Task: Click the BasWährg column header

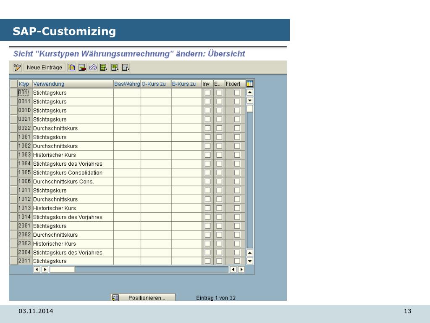Action: 127,84
